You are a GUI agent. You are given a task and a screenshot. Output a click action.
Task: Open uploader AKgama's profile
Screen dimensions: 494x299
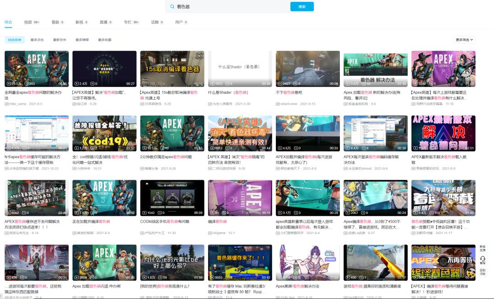click(x=219, y=233)
